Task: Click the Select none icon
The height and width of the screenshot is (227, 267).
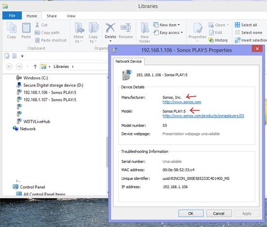Action: point(237,33)
